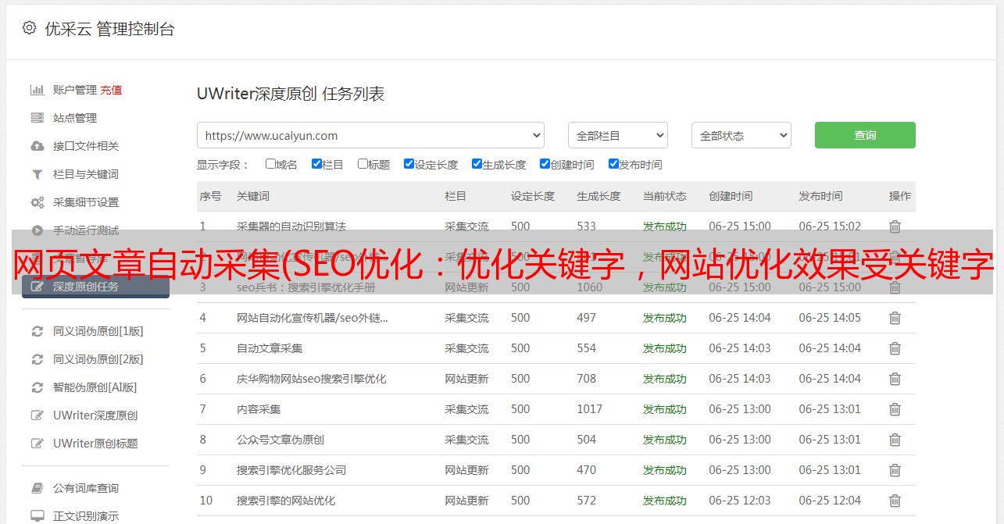Viewport: 1004px width, 524px height.
Task: Click the edit icon beside UWriter原创标题
Action: coord(37,444)
